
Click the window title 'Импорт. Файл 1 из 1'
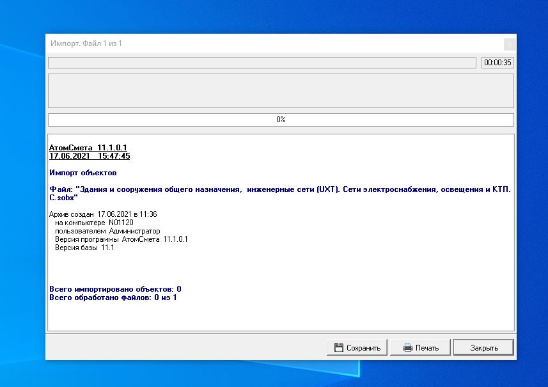point(86,43)
